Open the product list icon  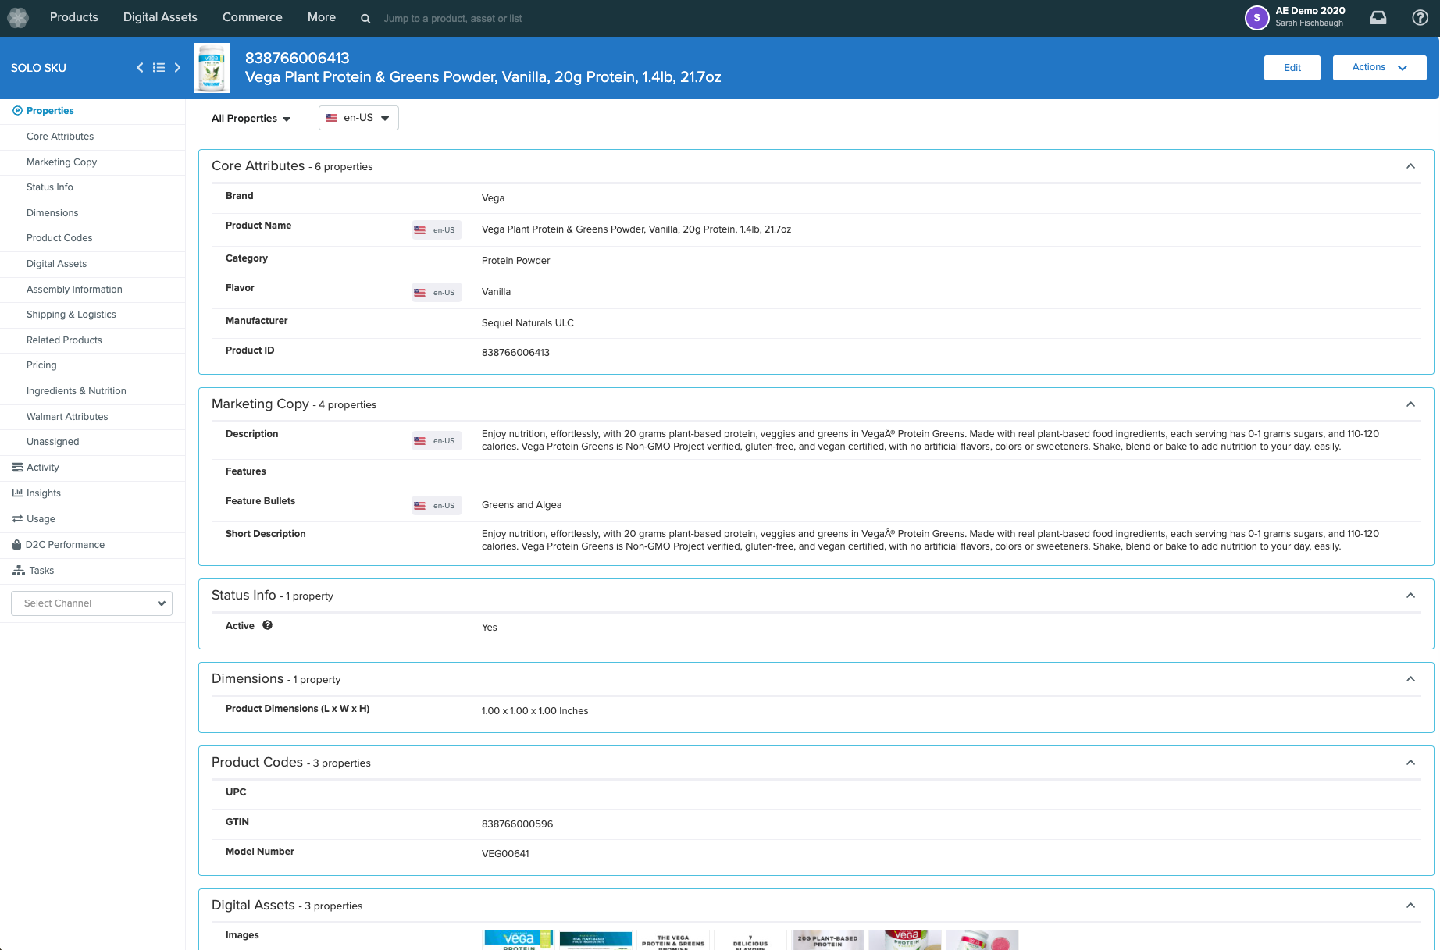click(159, 68)
